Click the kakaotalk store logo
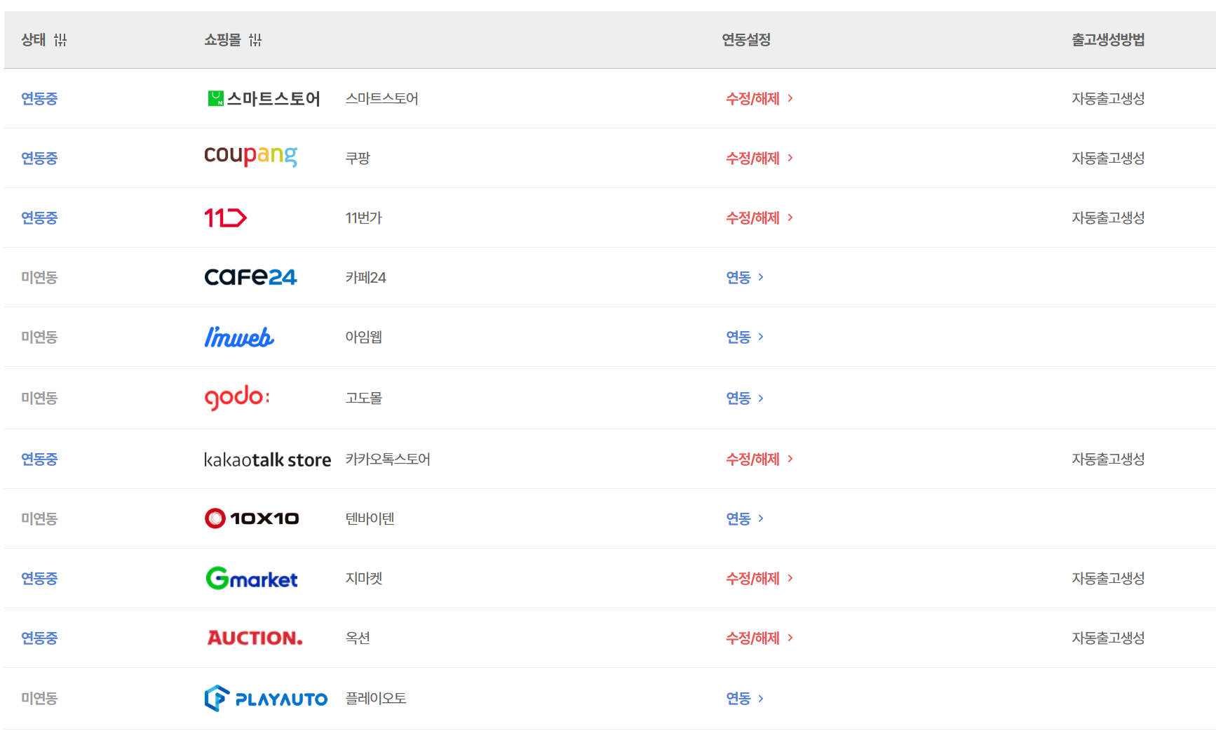This screenshot has width=1216, height=745. 267,459
